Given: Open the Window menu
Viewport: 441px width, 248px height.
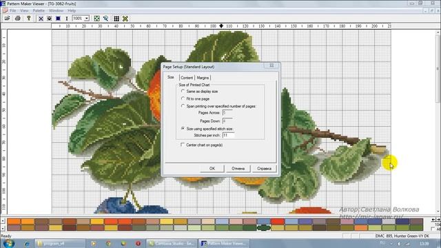Looking at the screenshot, I should (56, 10).
